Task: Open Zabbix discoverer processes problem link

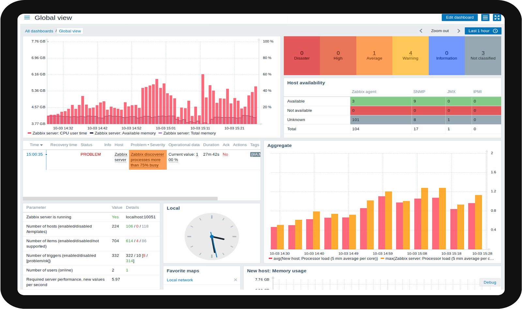Action: tap(147, 160)
